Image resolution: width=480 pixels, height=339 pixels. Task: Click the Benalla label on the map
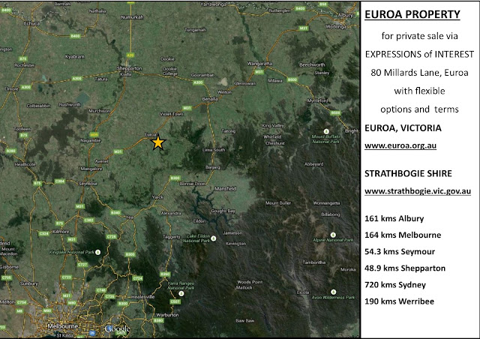pyautogui.click(x=210, y=99)
